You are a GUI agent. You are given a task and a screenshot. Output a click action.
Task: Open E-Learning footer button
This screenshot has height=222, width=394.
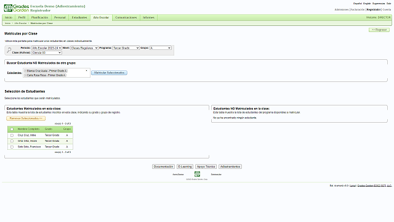(x=185, y=166)
